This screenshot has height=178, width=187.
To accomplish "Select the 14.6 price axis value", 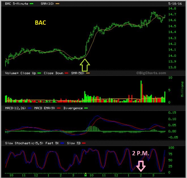I will tap(172, 20).
